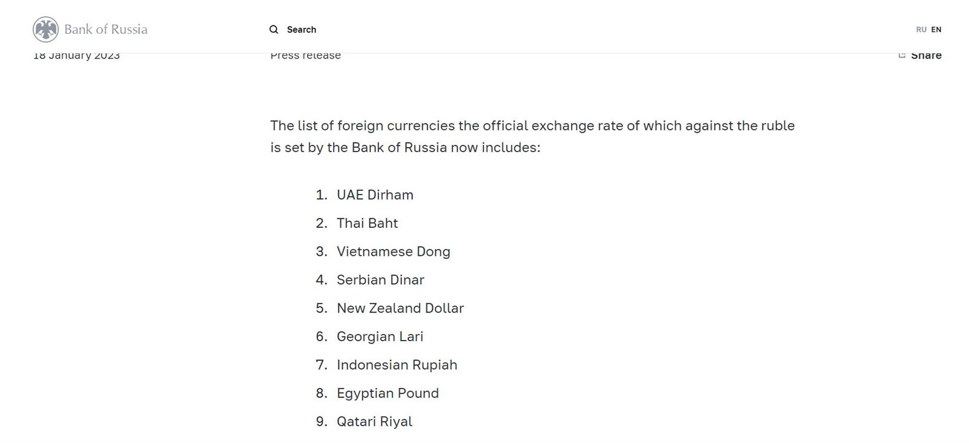The width and height of the screenshot is (969, 443).
Task: Click the Search field label
Action: (x=302, y=30)
